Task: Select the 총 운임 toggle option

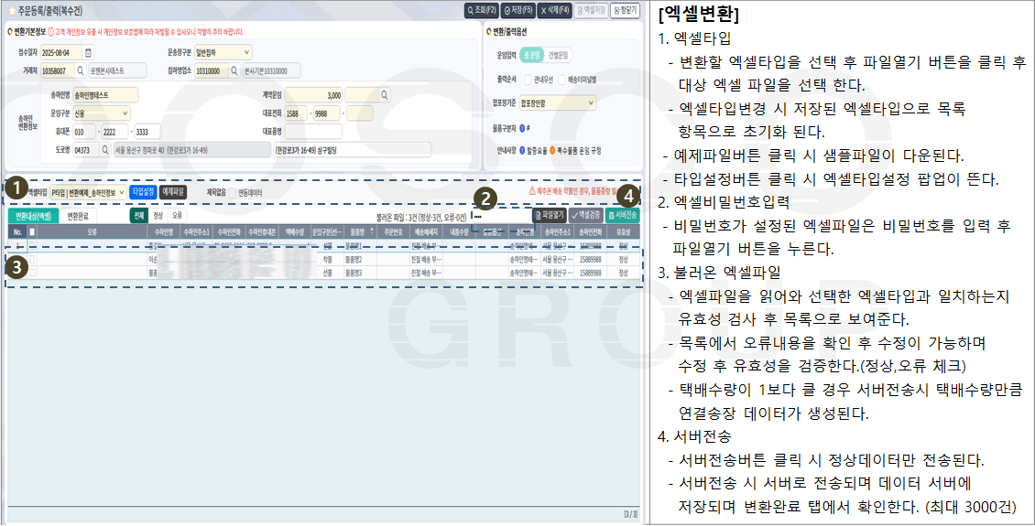Action: (532, 56)
